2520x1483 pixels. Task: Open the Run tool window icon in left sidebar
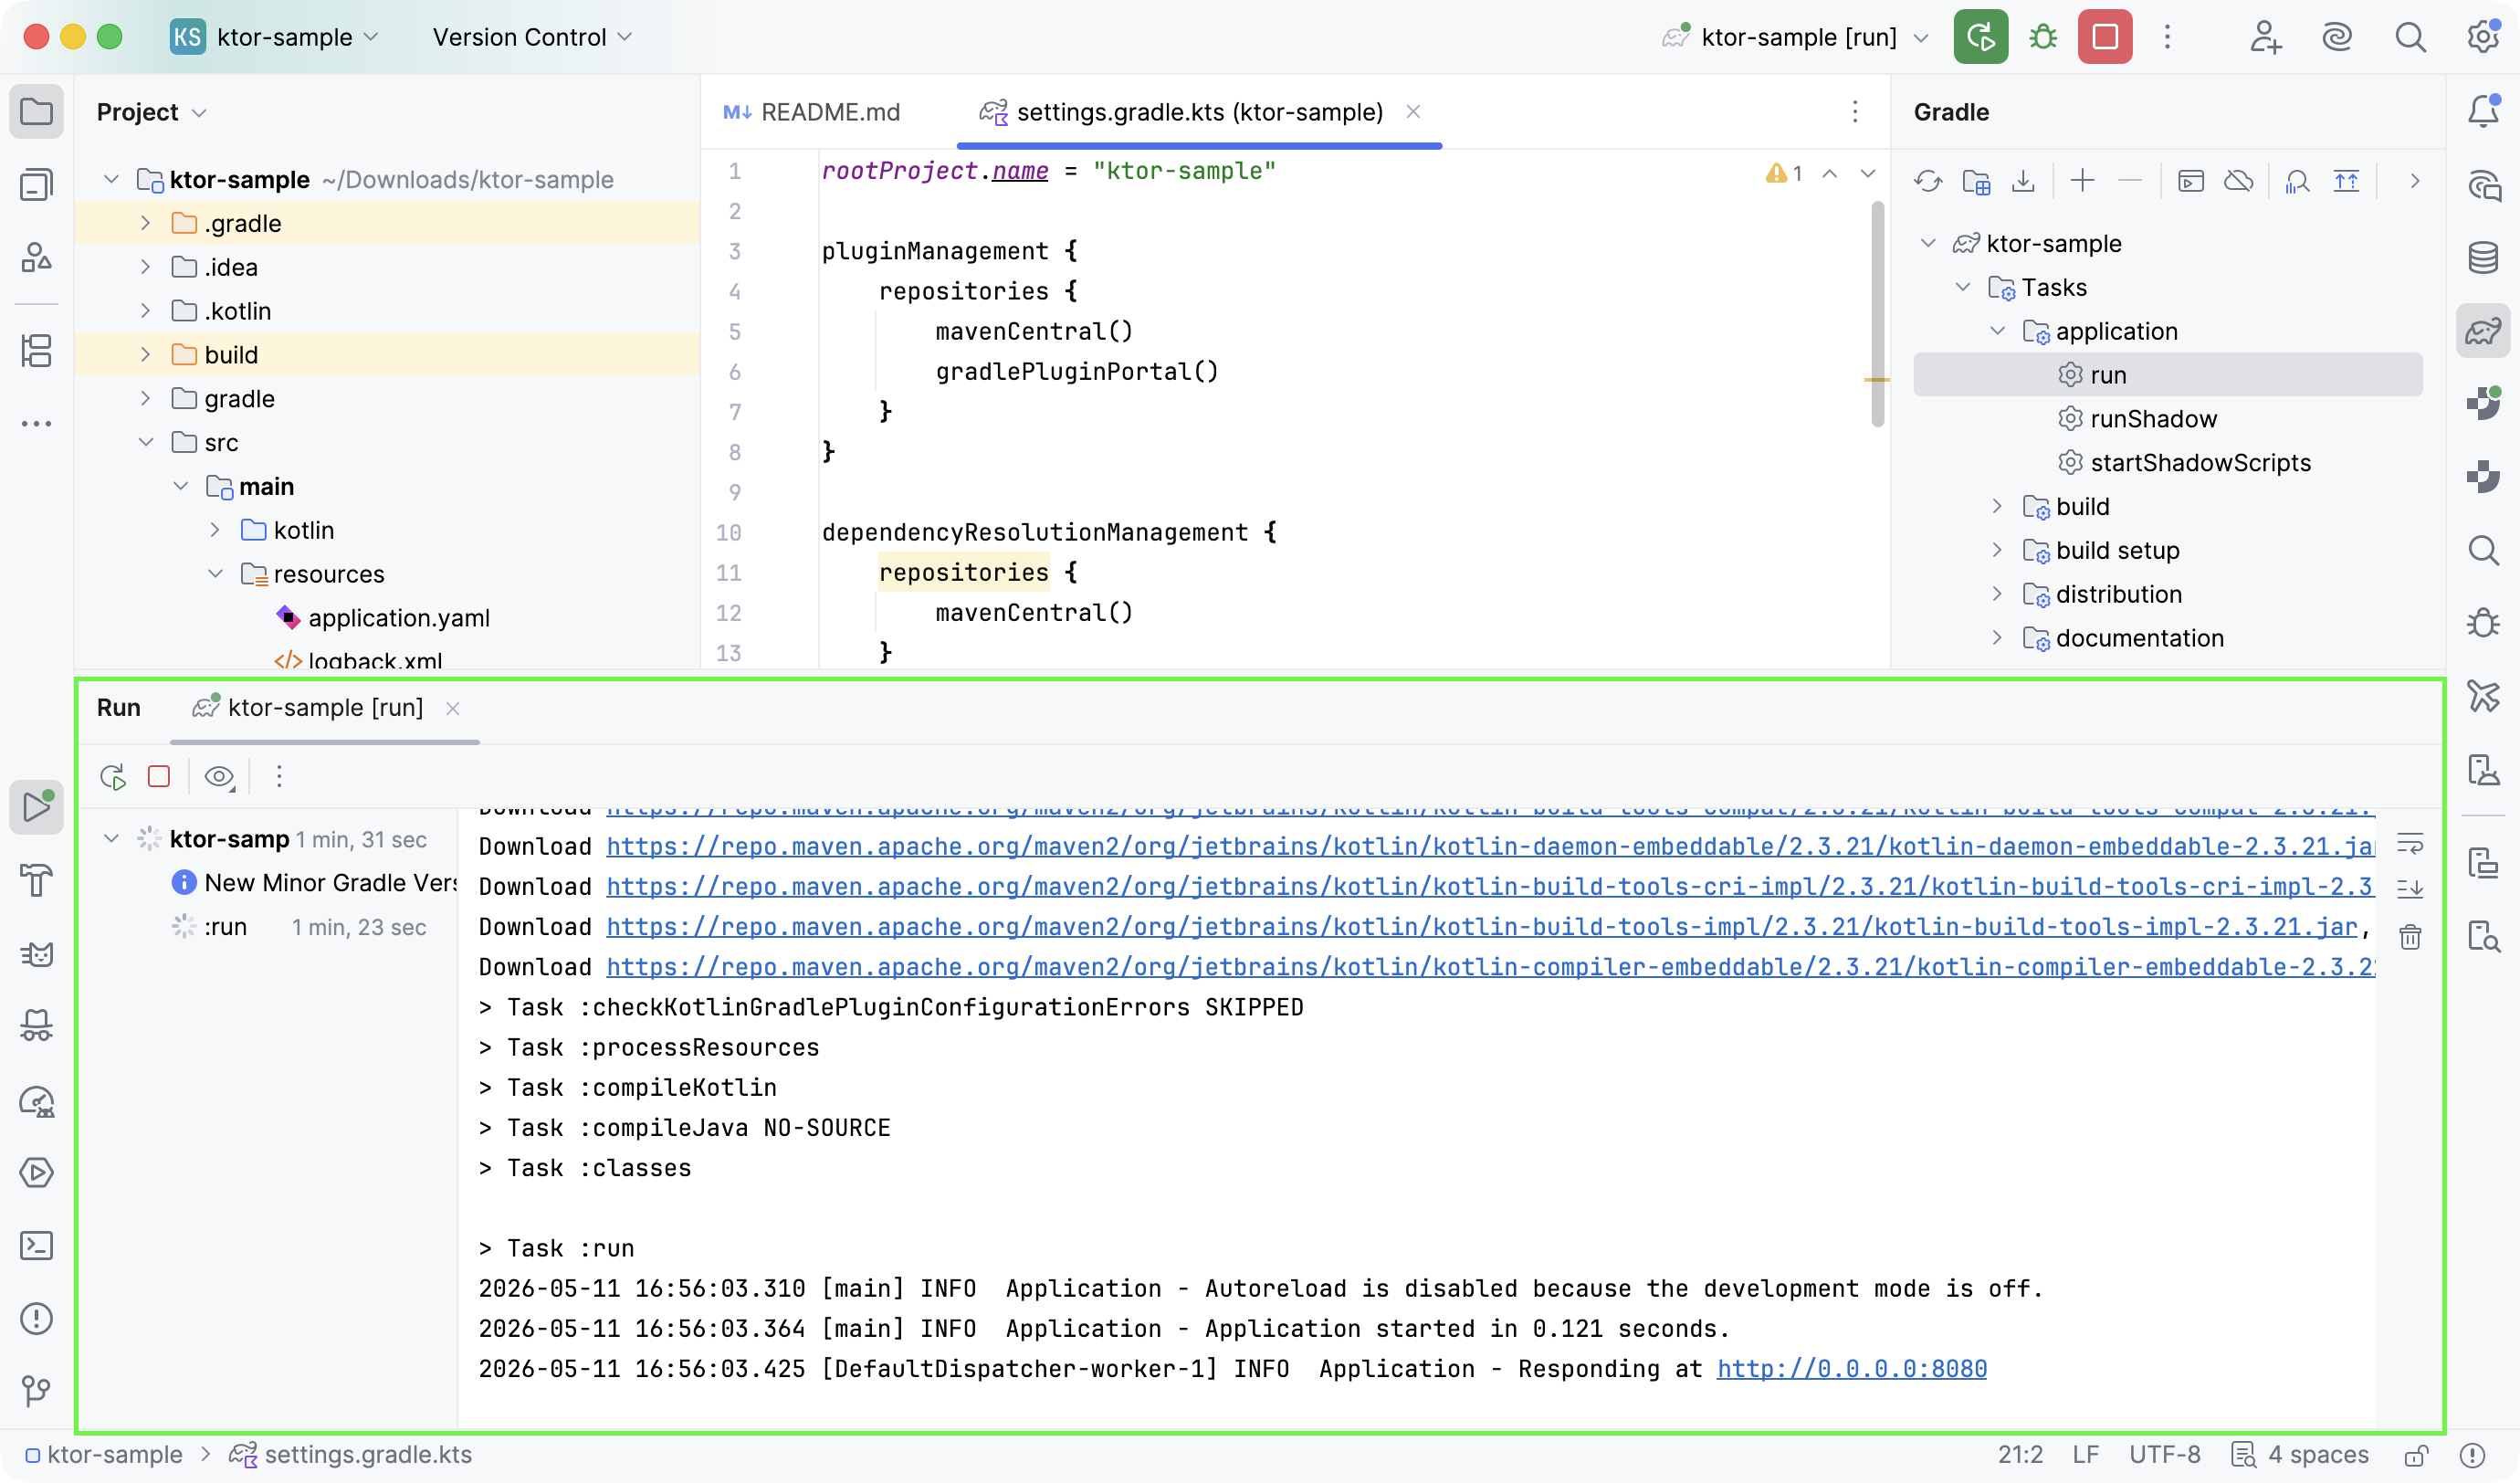pos(36,807)
